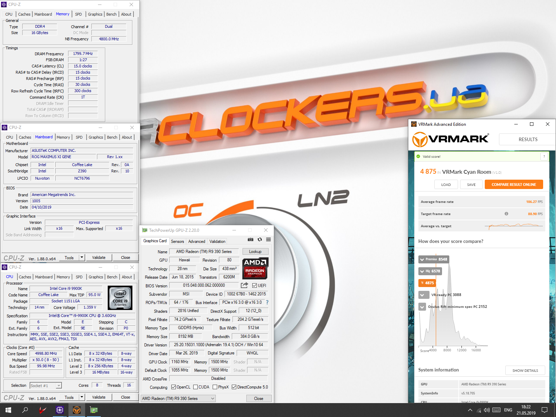This screenshot has width=556, height=417.
Task: Click the VRMark valid score help icon
Action: [x=544, y=157]
